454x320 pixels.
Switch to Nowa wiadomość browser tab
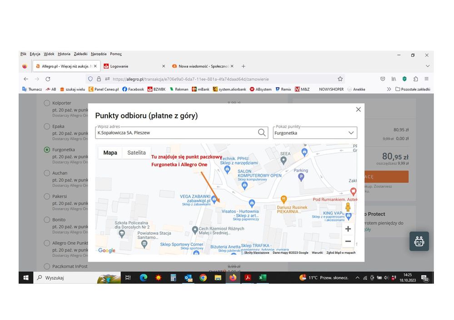(x=203, y=66)
